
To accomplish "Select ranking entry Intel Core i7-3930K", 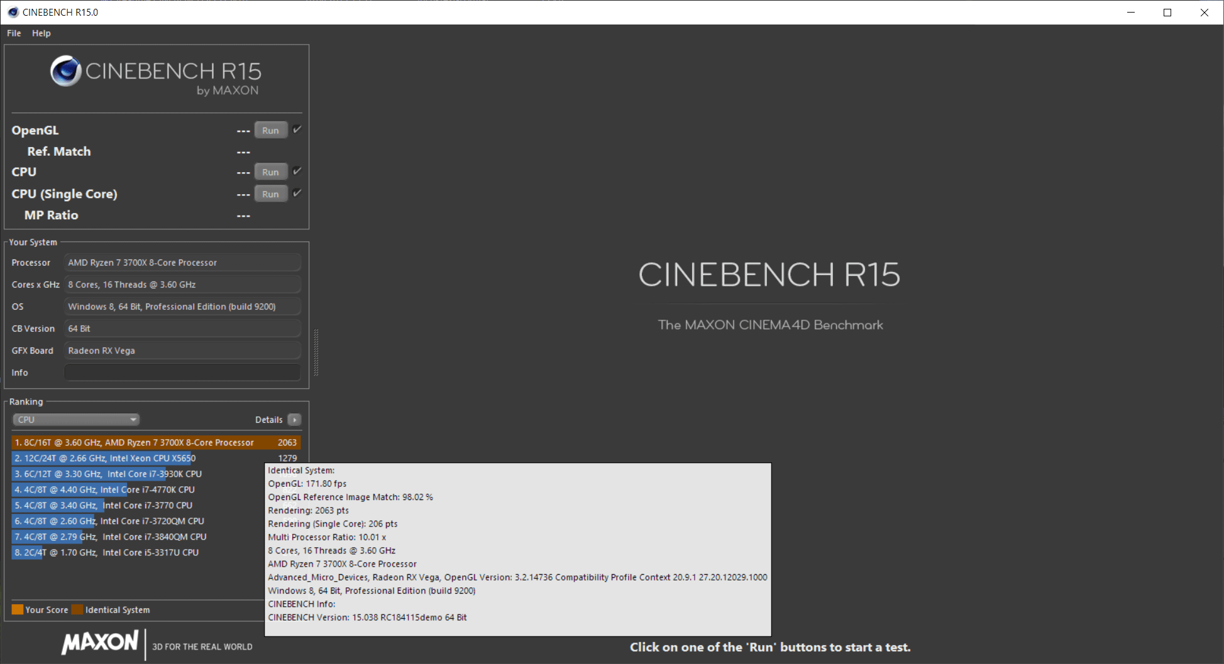I will 138,474.
